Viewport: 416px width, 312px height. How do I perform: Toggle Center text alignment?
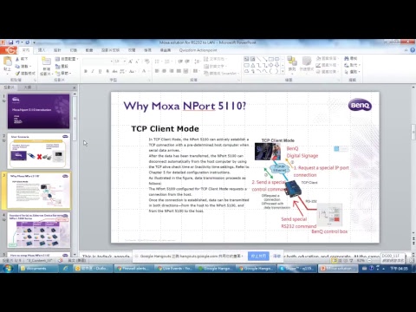(164, 71)
